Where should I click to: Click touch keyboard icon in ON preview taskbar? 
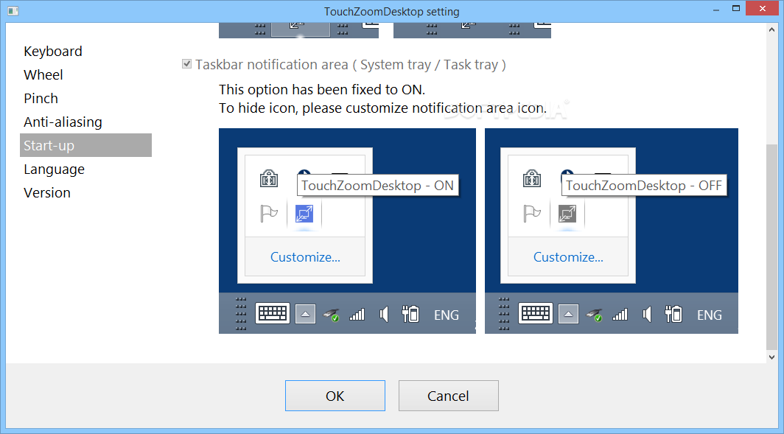pyautogui.click(x=273, y=313)
